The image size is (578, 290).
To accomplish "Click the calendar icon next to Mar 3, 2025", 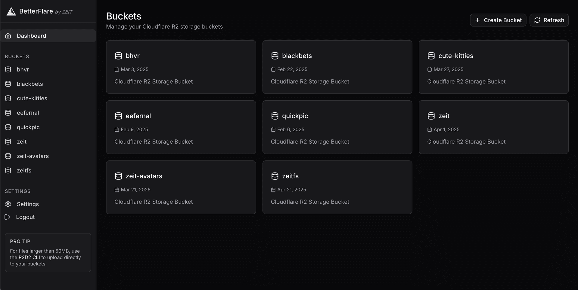I will 117,69.
